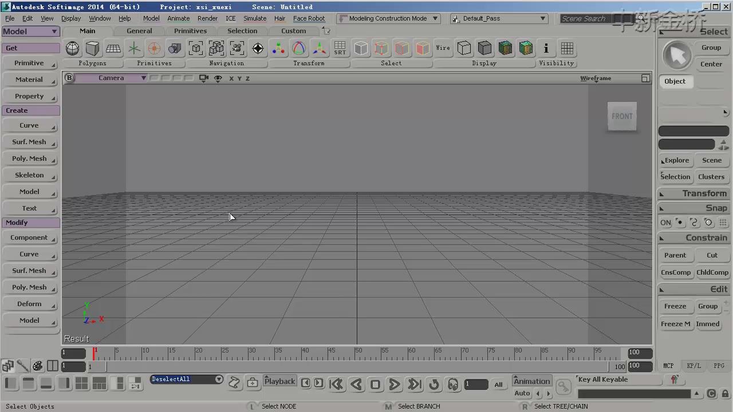This screenshot has width=733, height=412.
Task: Open the Modeling Construction Mode dropdown
Action: [388, 18]
